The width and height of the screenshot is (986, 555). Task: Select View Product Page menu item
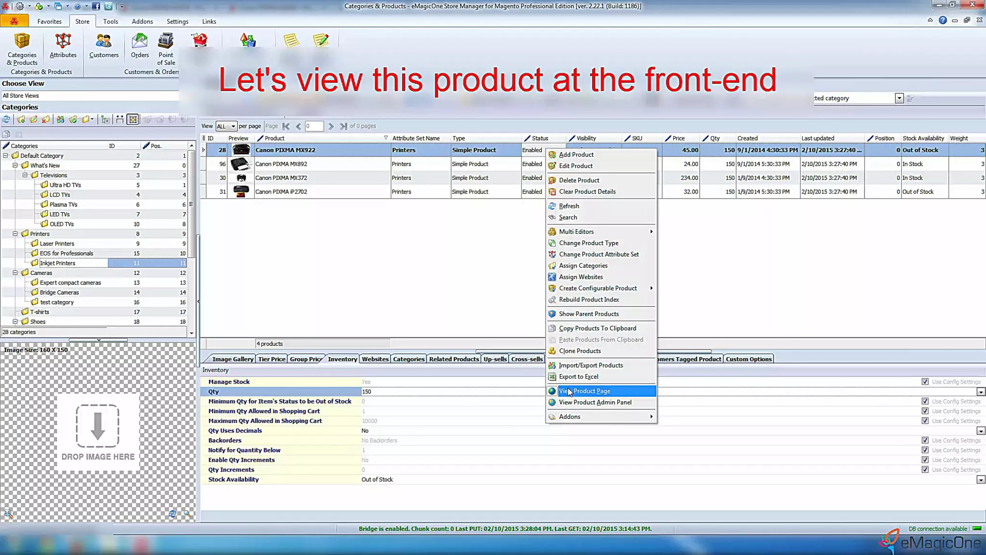(584, 391)
